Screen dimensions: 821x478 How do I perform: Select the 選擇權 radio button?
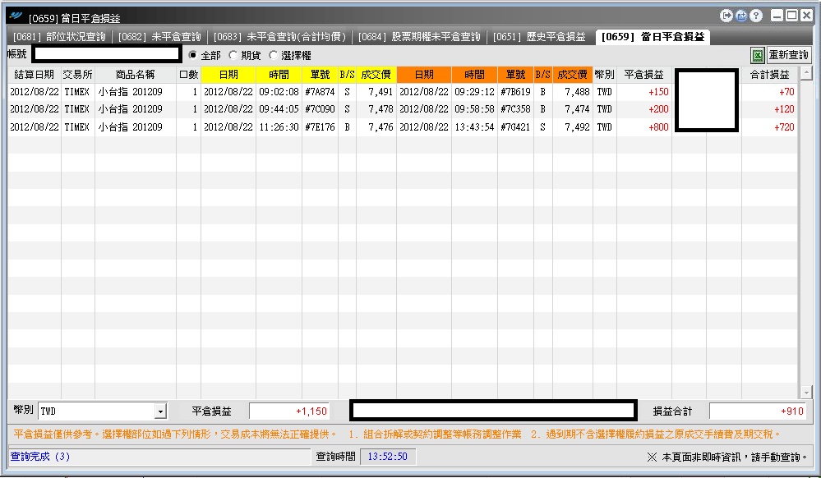point(274,55)
